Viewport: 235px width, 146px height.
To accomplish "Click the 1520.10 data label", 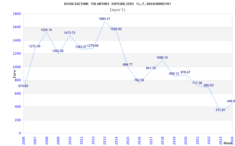I will tap(46, 30).
